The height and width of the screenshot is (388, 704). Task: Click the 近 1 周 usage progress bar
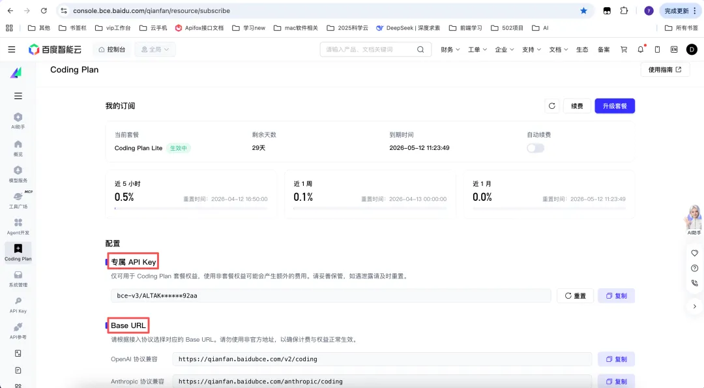click(370, 209)
